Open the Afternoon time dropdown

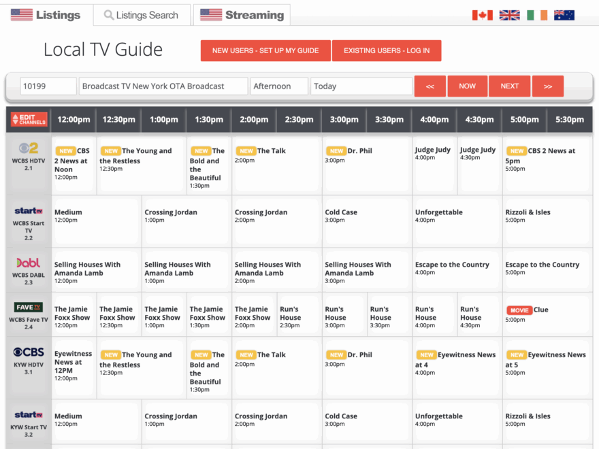click(x=279, y=86)
